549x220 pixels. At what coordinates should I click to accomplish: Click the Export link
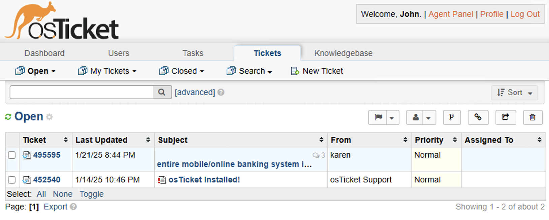point(56,207)
